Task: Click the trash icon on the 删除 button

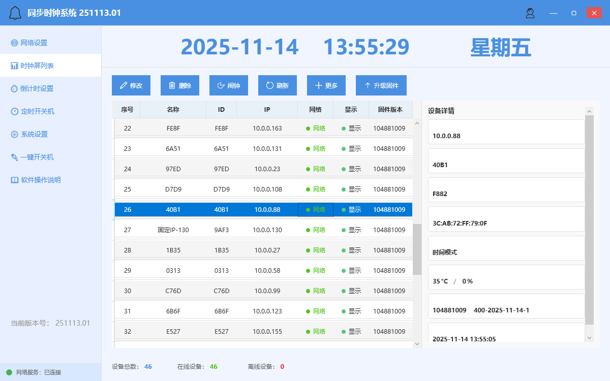Action: (x=171, y=85)
